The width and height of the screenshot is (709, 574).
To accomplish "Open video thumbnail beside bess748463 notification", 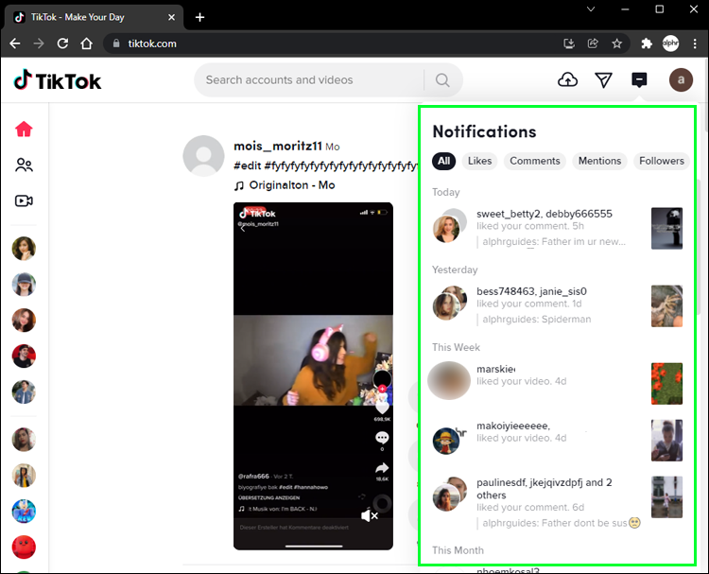I will click(x=666, y=306).
